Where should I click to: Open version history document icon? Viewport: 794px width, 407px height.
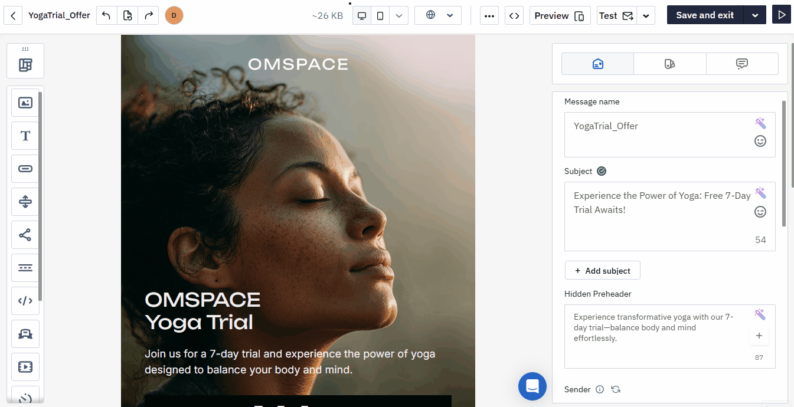tap(128, 15)
